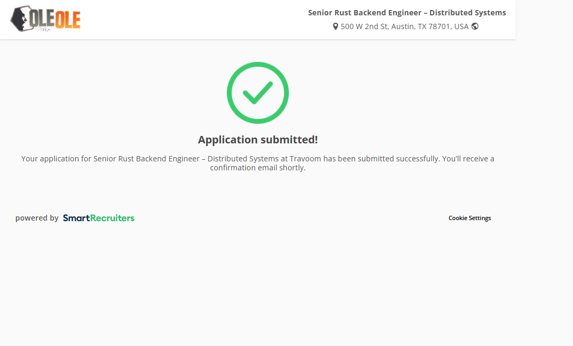Click the face graphic in OleOle logo

(21, 19)
